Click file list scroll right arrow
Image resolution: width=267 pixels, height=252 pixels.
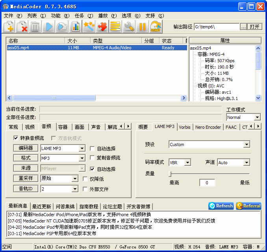pos(184,98)
